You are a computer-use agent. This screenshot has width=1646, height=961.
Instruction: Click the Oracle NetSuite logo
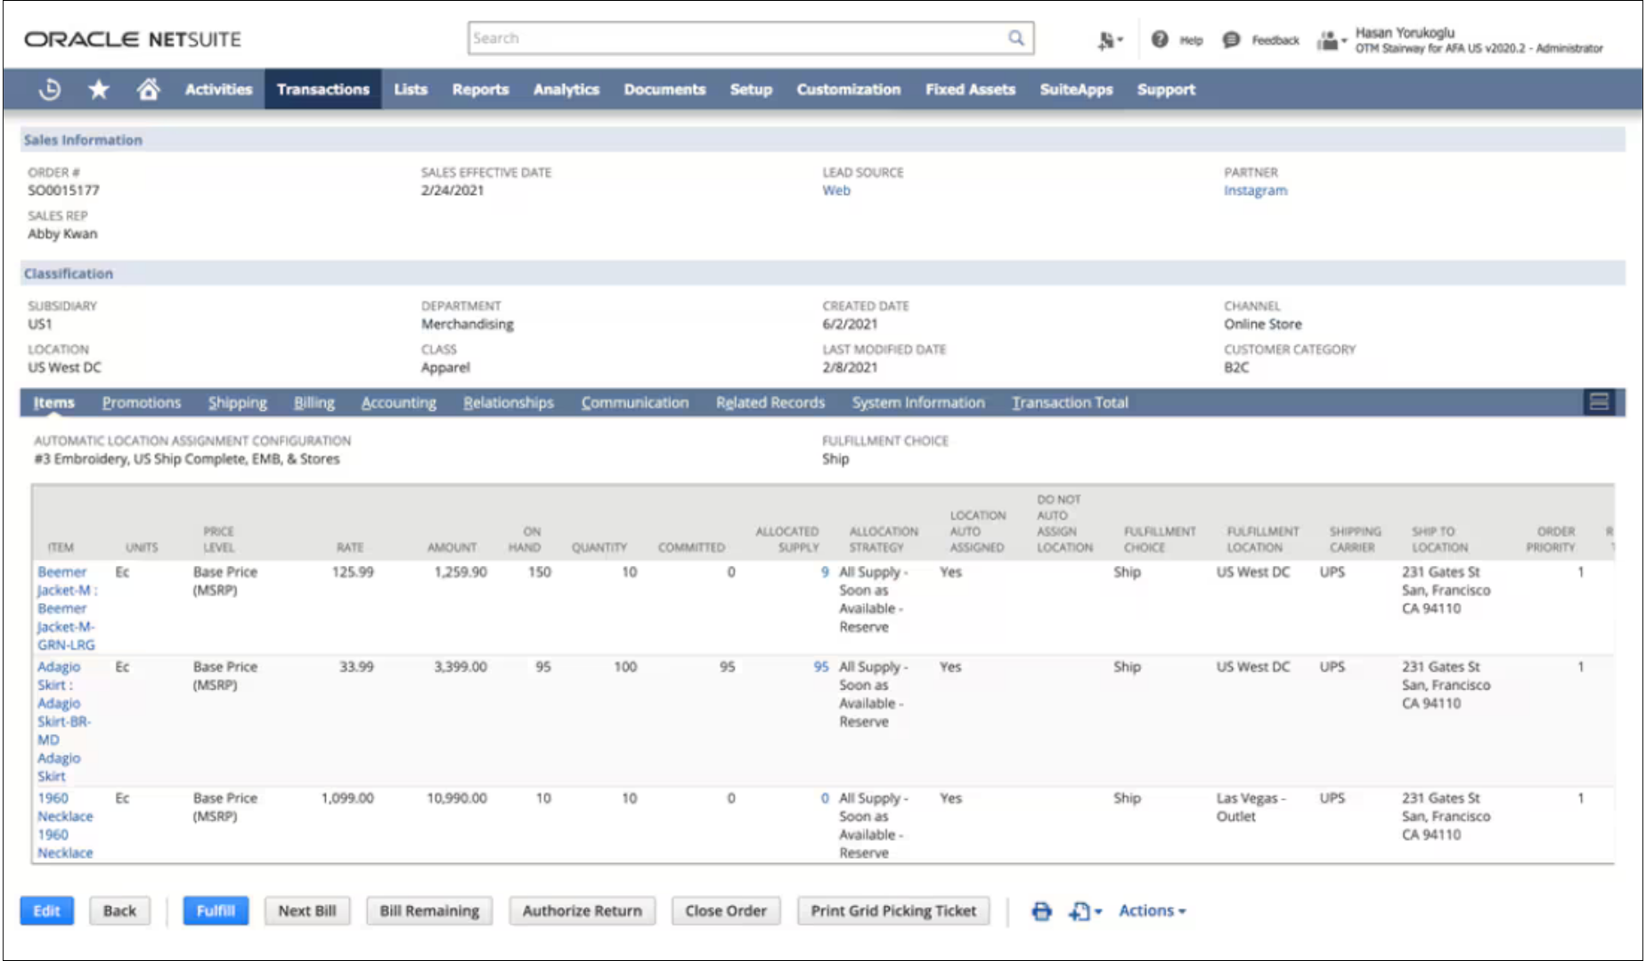133,39
